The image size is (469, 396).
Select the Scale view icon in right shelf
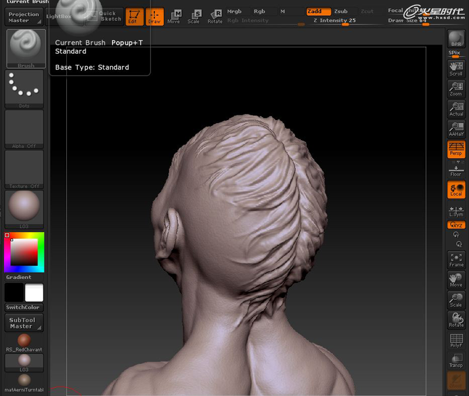pyautogui.click(x=456, y=300)
